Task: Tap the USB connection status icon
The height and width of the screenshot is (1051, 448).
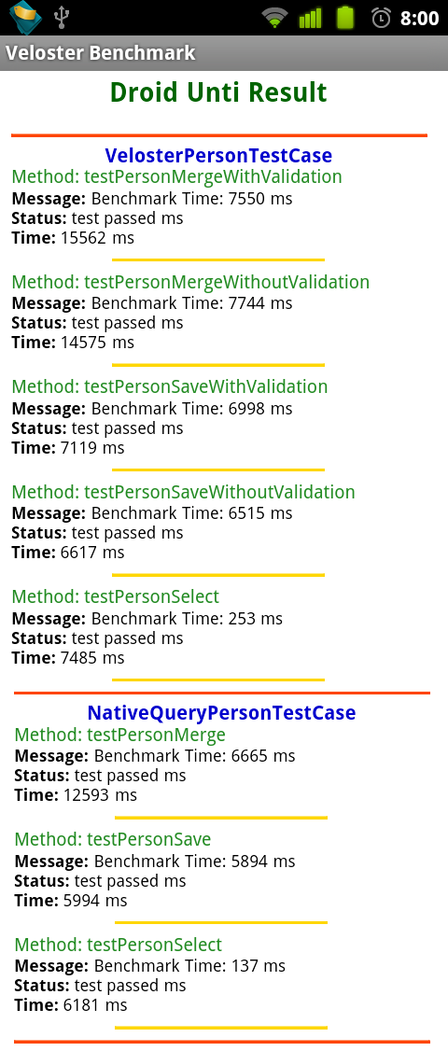Action: (62, 18)
